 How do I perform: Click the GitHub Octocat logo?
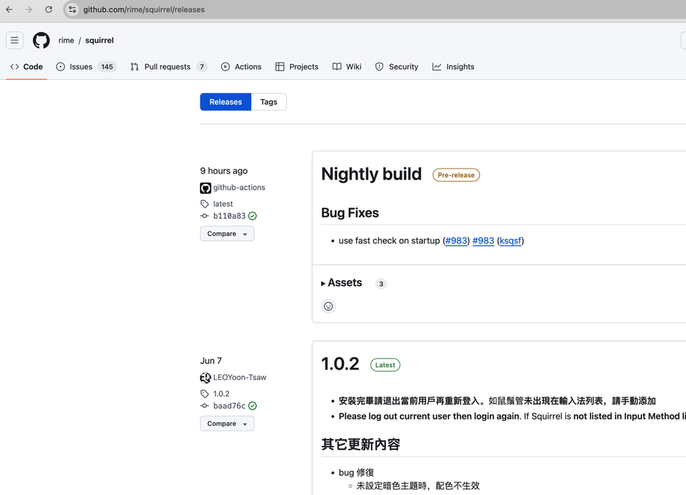[x=41, y=40]
